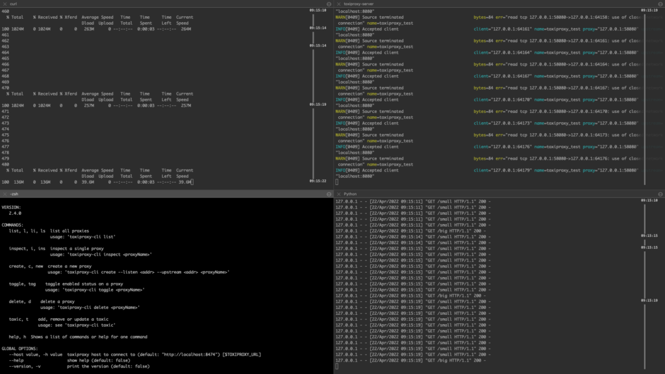Image resolution: width=665 pixels, height=374 pixels.
Task: Click line number 475 in curl output
Action: tap(5, 135)
